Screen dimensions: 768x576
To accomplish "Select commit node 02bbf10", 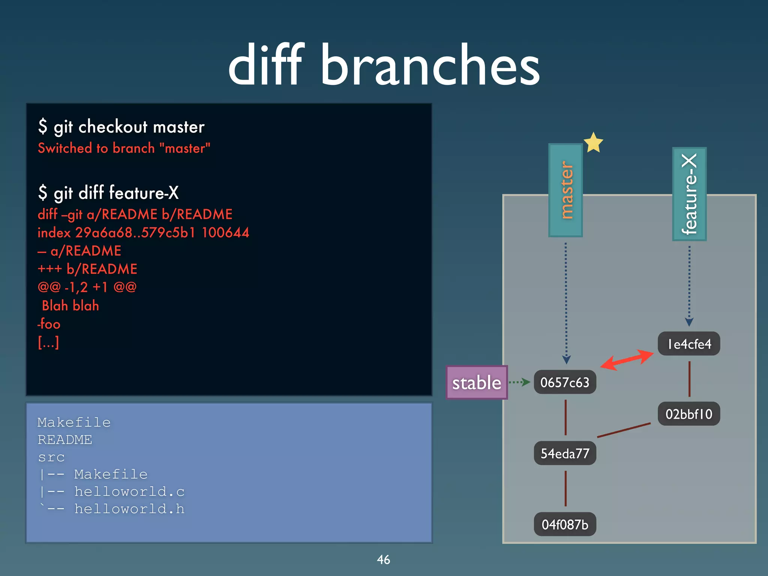I will tap(689, 414).
